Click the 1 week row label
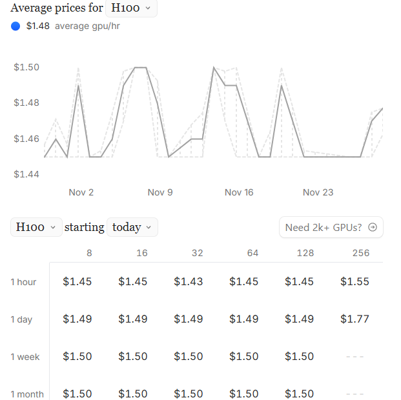This screenshot has width=401, height=400. (25, 357)
